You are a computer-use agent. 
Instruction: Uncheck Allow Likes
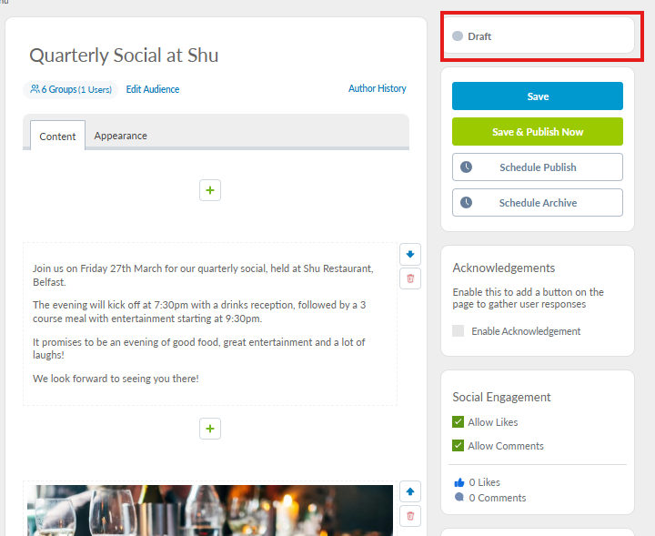click(458, 422)
